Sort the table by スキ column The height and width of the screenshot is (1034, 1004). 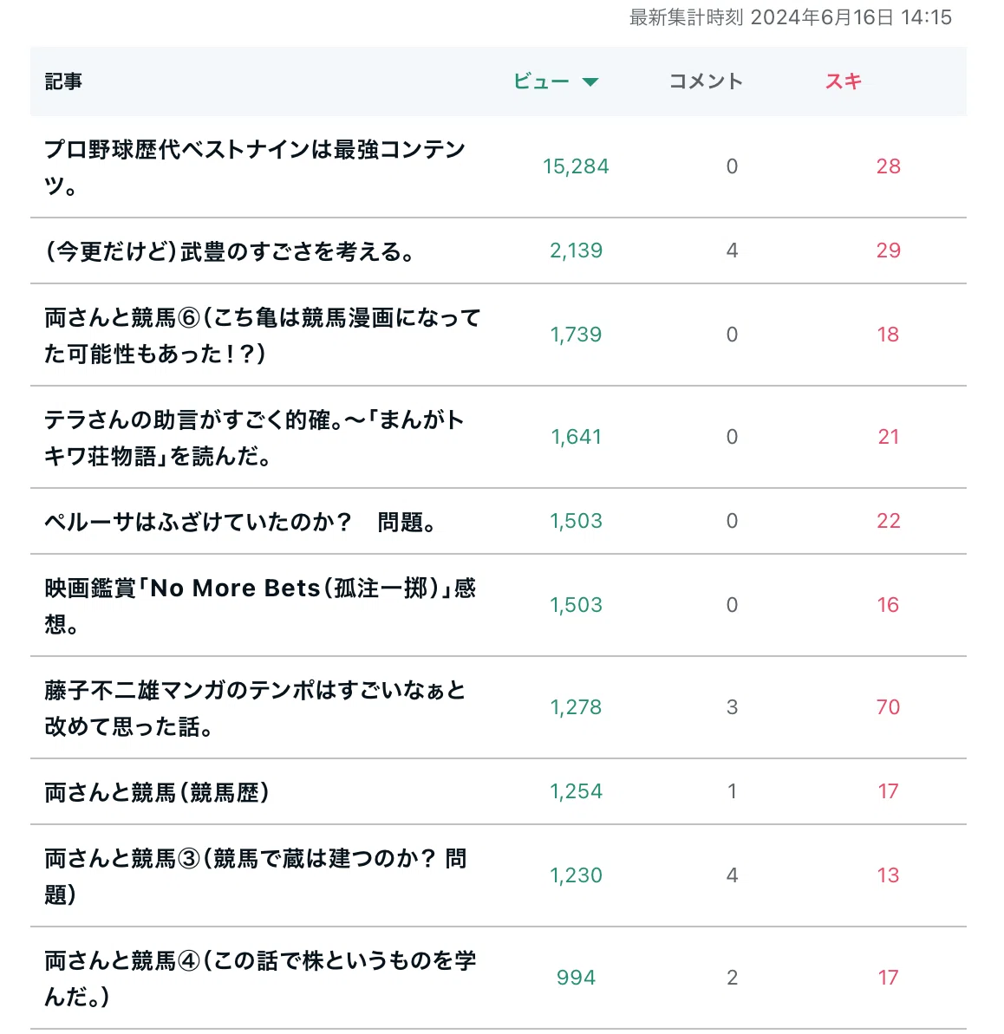tap(844, 81)
